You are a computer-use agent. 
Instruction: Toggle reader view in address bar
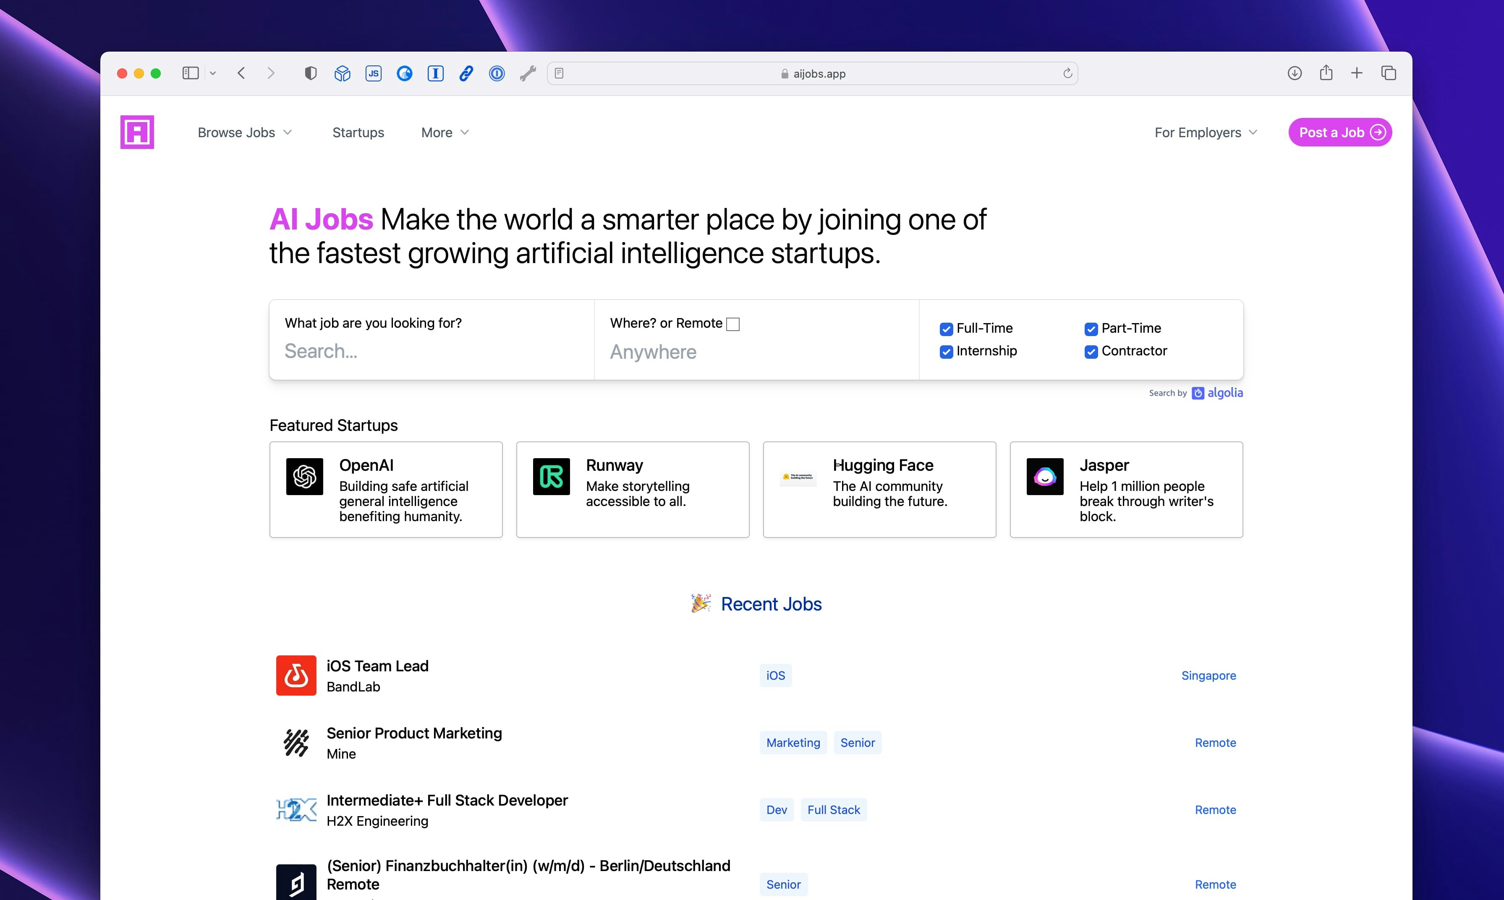(x=560, y=73)
